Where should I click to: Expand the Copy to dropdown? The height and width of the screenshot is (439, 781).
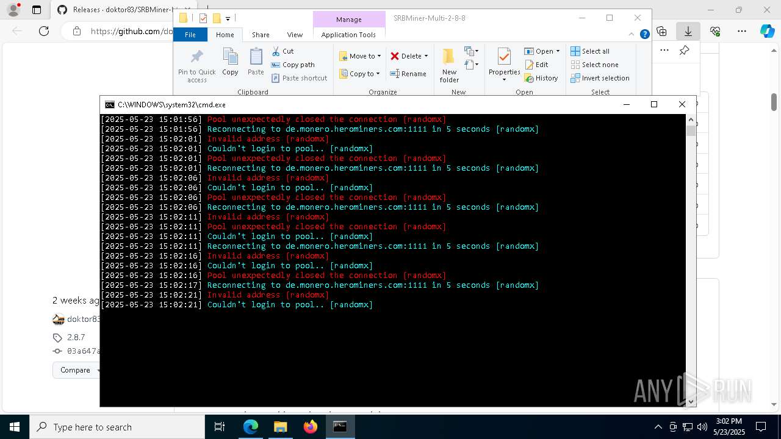point(378,74)
